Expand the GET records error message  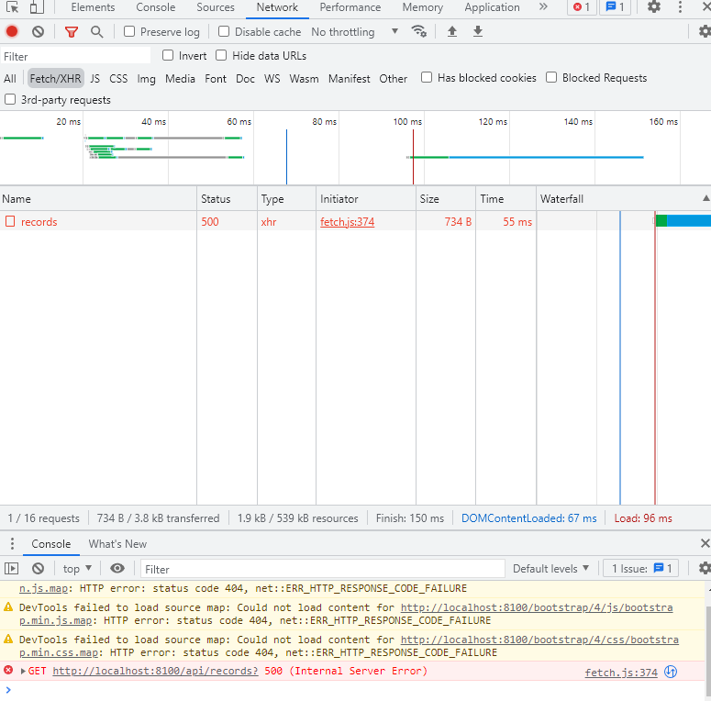tap(23, 671)
